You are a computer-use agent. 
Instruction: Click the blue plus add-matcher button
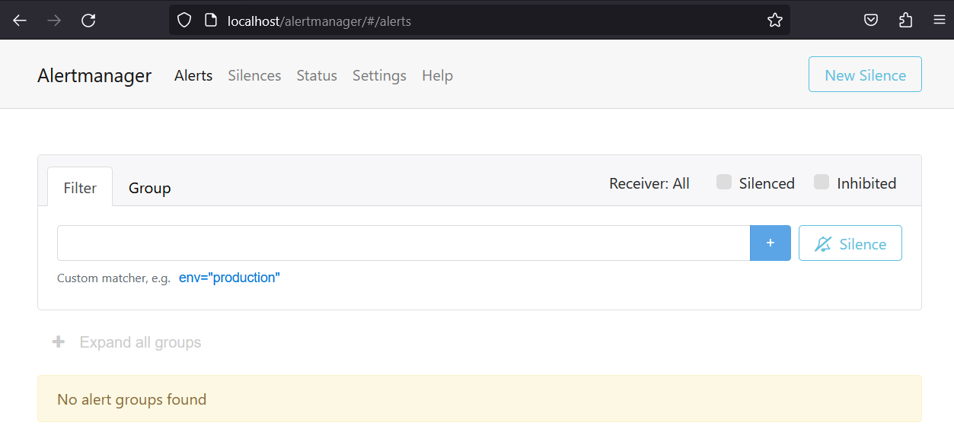(770, 243)
